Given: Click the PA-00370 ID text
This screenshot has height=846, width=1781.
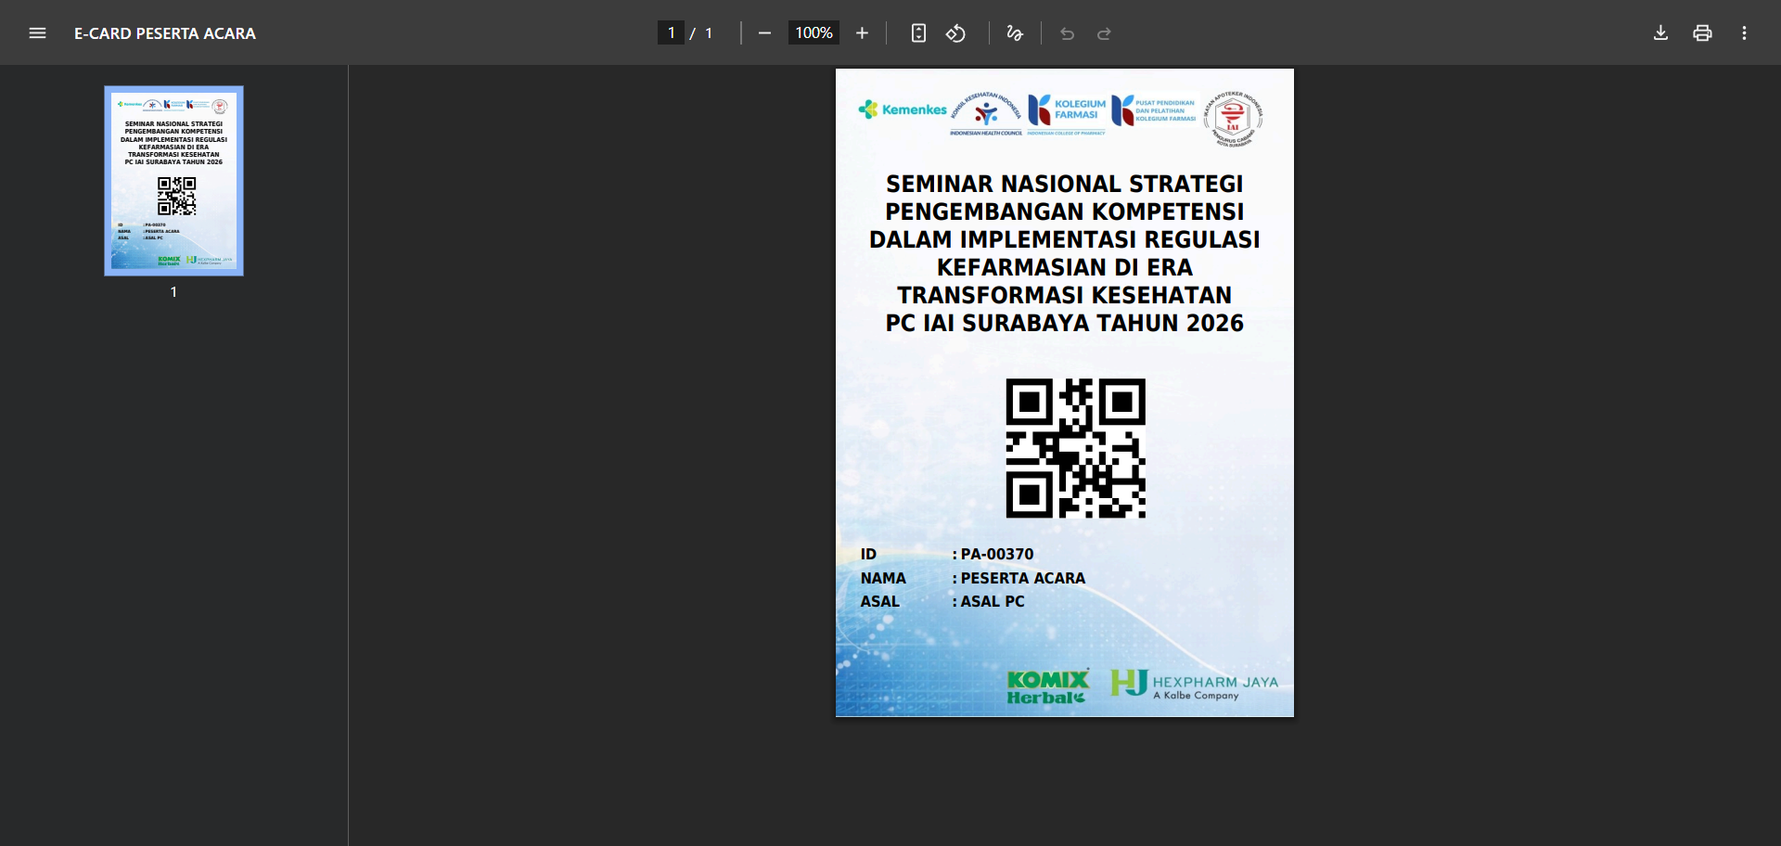Looking at the screenshot, I should click(x=996, y=554).
